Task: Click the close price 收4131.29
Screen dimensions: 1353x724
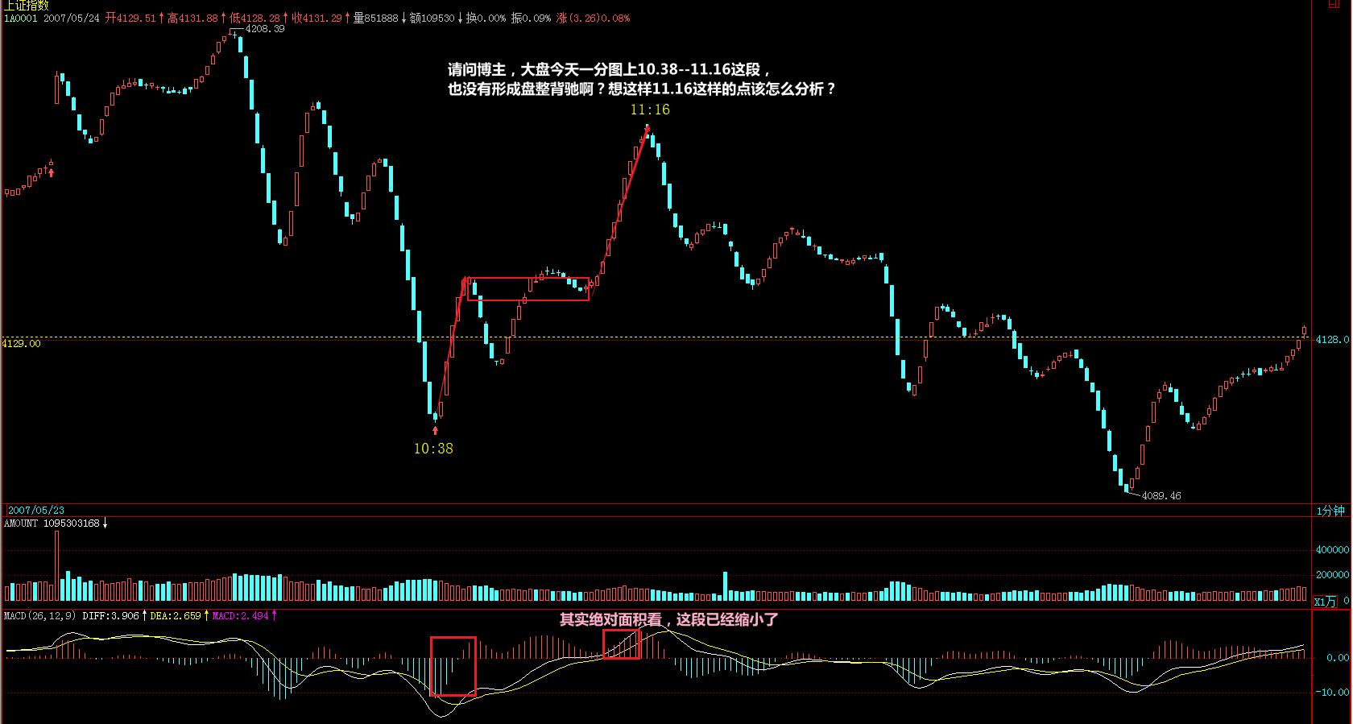Action: 317,18
